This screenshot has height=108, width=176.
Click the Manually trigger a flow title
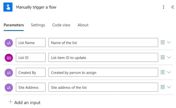(36, 7)
